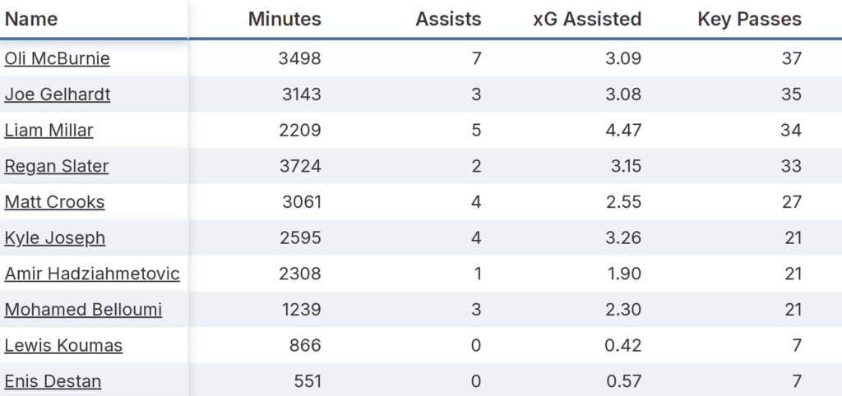The height and width of the screenshot is (396, 842).
Task: Click Kyle Joseph's 3.26 xG Assisted cell
Action: pos(623,237)
